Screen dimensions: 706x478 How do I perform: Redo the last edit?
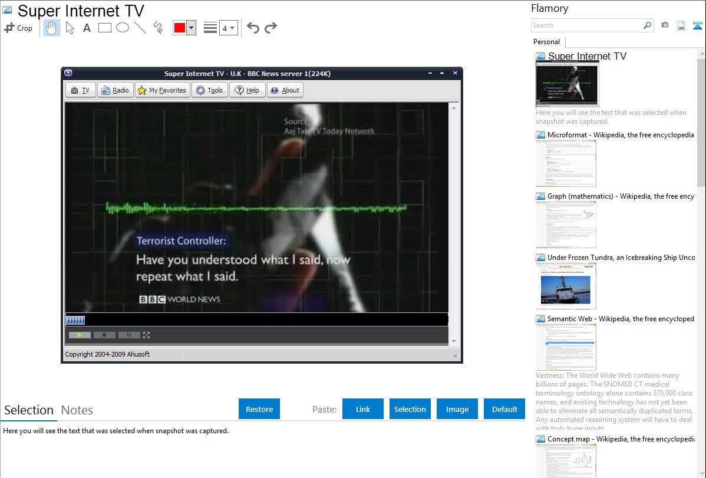pyautogui.click(x=270, y=28)
